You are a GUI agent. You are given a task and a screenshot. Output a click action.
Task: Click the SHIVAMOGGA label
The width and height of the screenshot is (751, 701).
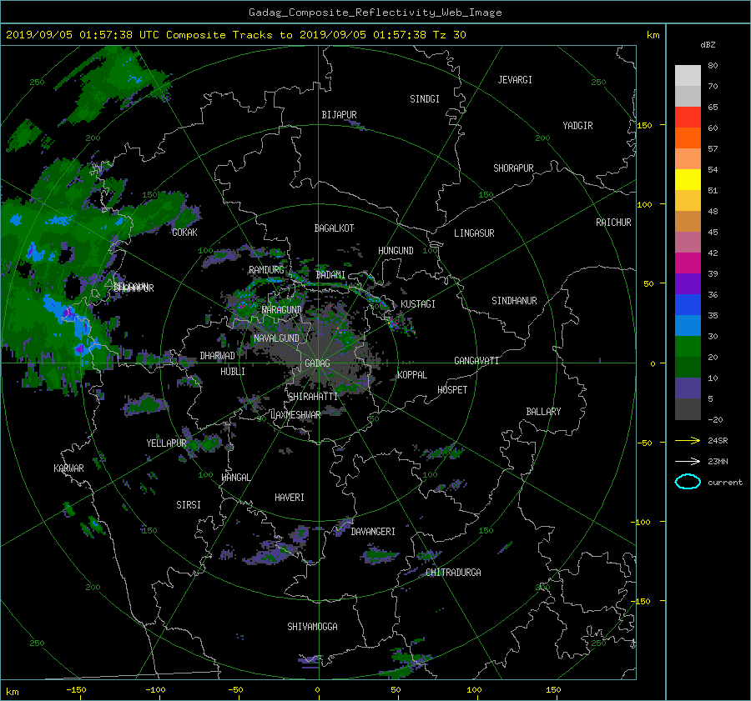click(x=312, y=627)
